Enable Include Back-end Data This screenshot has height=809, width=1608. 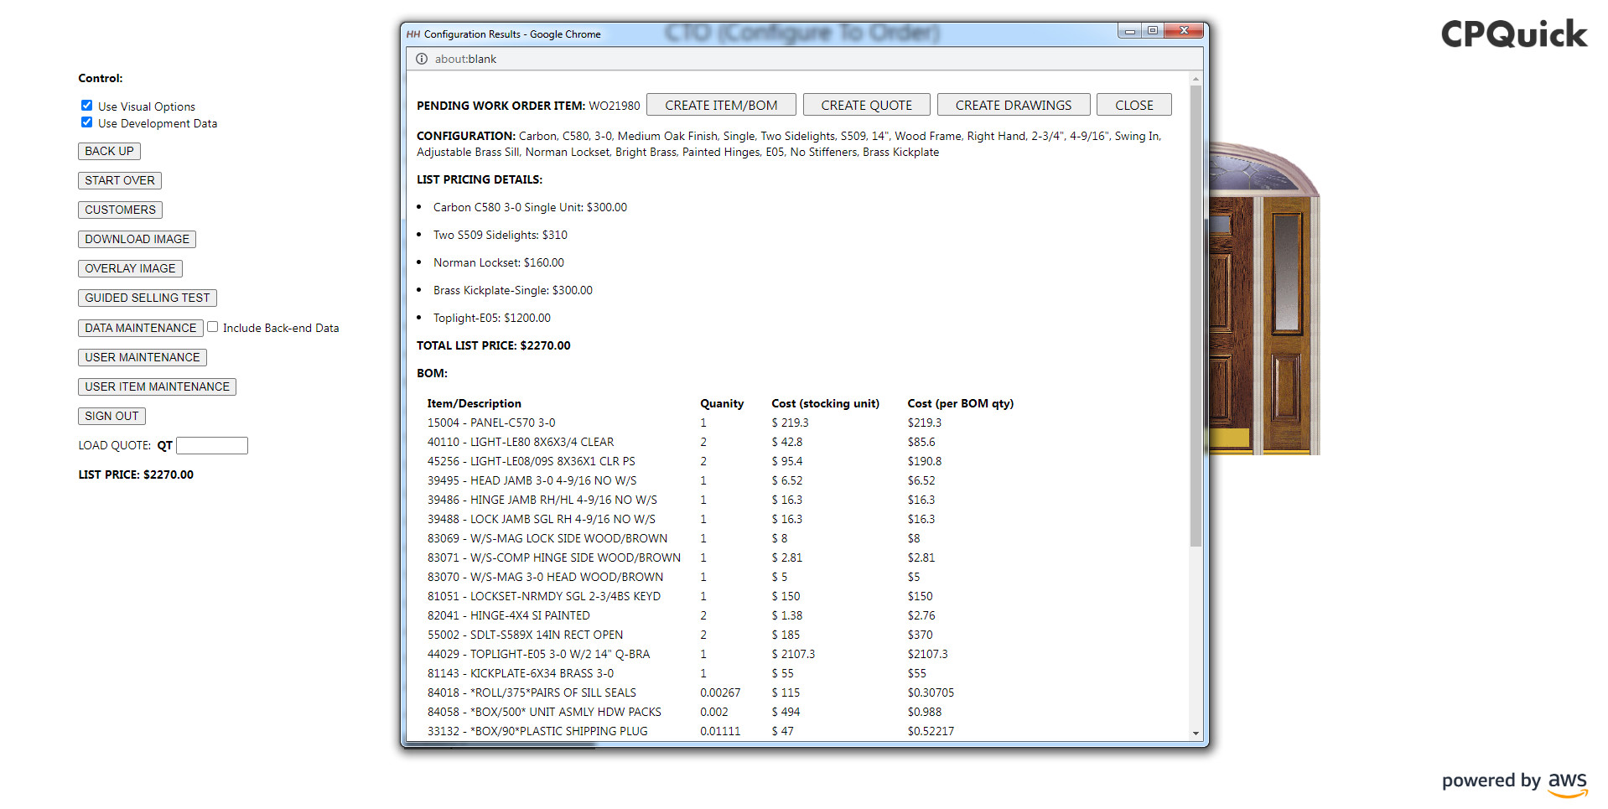tap(212, 327)
